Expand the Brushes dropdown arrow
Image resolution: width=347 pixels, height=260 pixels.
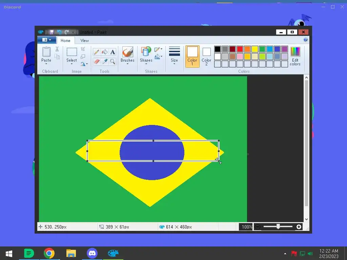point(127,64)
